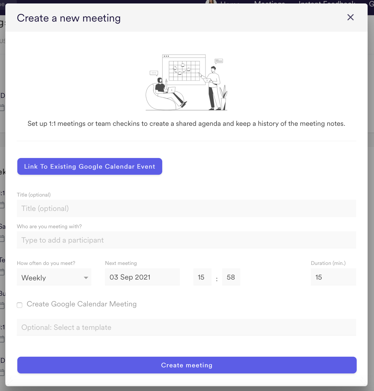Click the Link To Existing Google Calendar Event button

(x=90, y=167)
